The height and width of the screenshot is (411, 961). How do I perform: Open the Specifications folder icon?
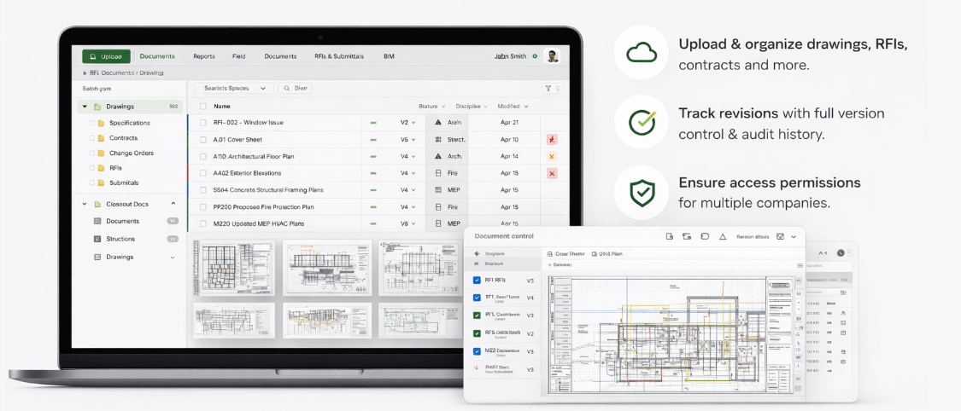(101, 123)
